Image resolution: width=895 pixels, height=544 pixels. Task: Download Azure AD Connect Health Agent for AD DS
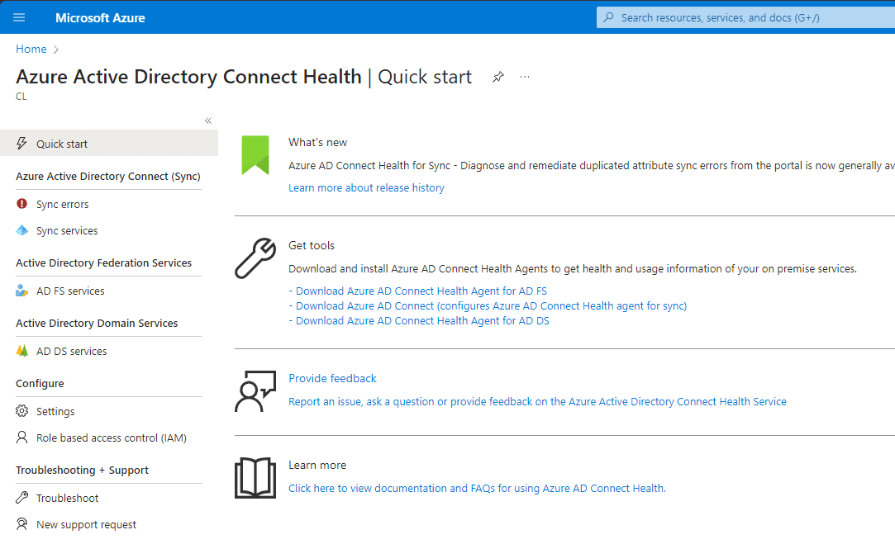[x=422, y=320]
